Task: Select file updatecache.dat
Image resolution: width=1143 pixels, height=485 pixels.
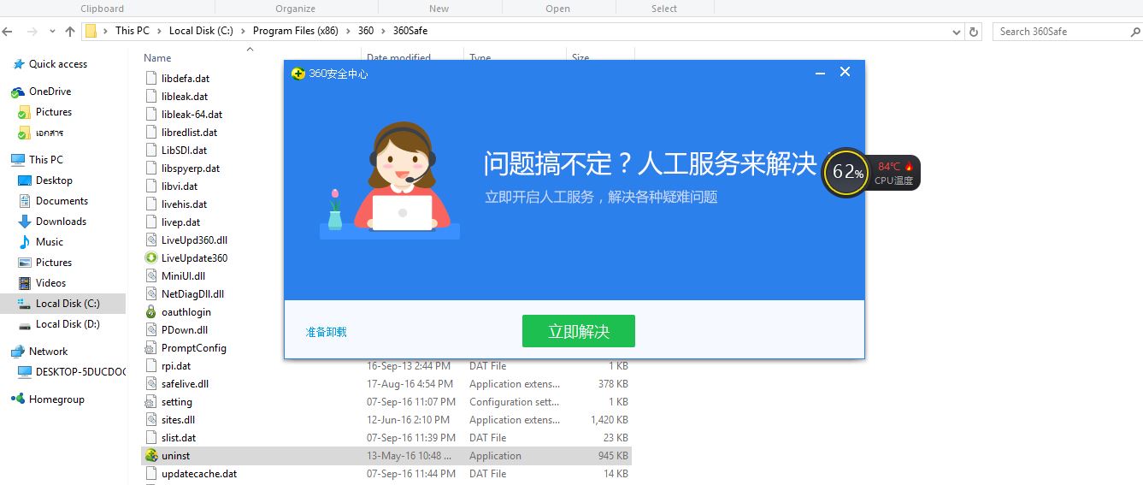Action: pos(199,474)
